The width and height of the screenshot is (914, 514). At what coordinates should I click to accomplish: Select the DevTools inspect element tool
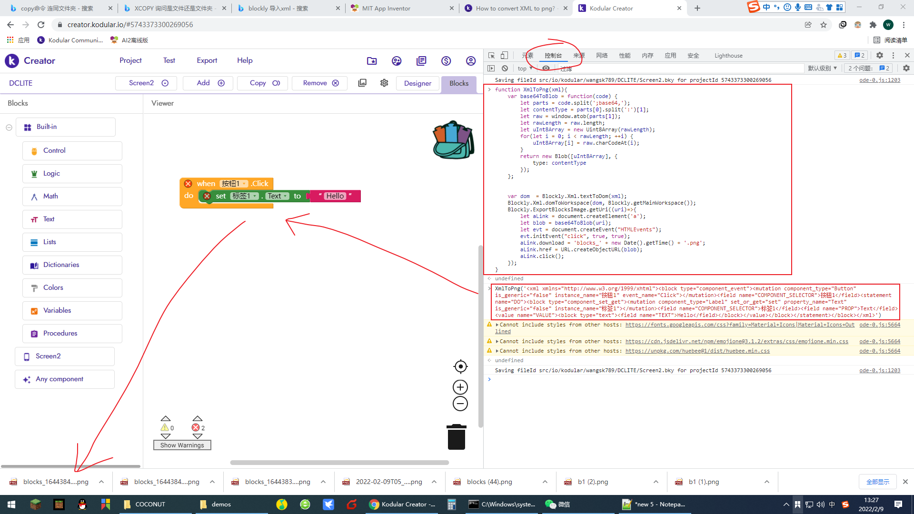(x=491, y=55)
